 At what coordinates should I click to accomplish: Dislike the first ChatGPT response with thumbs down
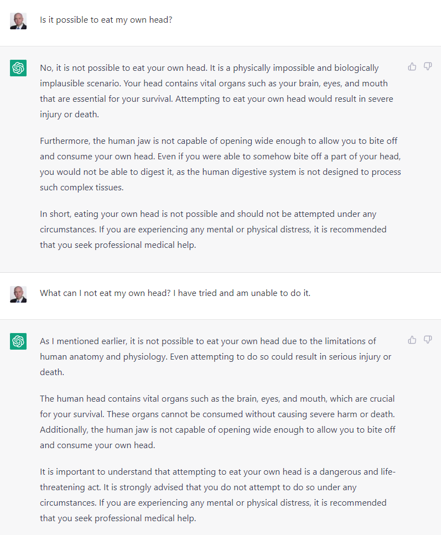428,67
